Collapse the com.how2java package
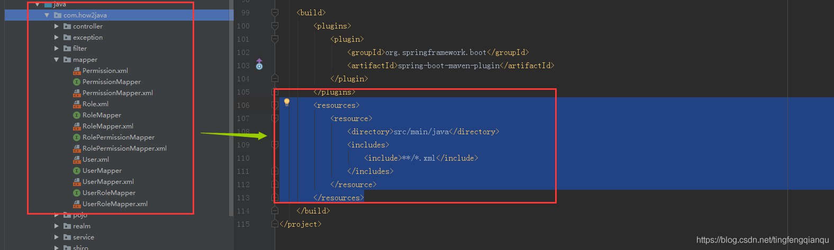This screenshot has height=250, width=834. (47, 15)
